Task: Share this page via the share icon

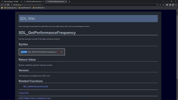Action: coord(160,5)
